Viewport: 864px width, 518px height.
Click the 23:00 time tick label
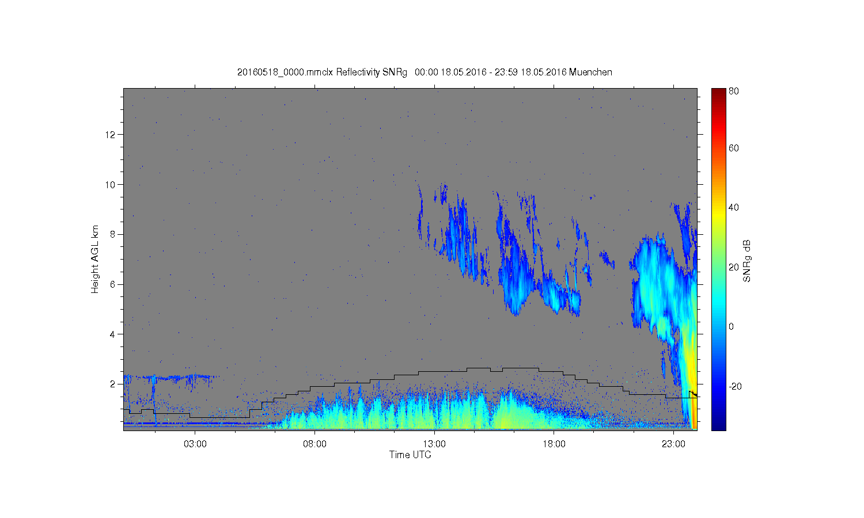click(673, 444)
